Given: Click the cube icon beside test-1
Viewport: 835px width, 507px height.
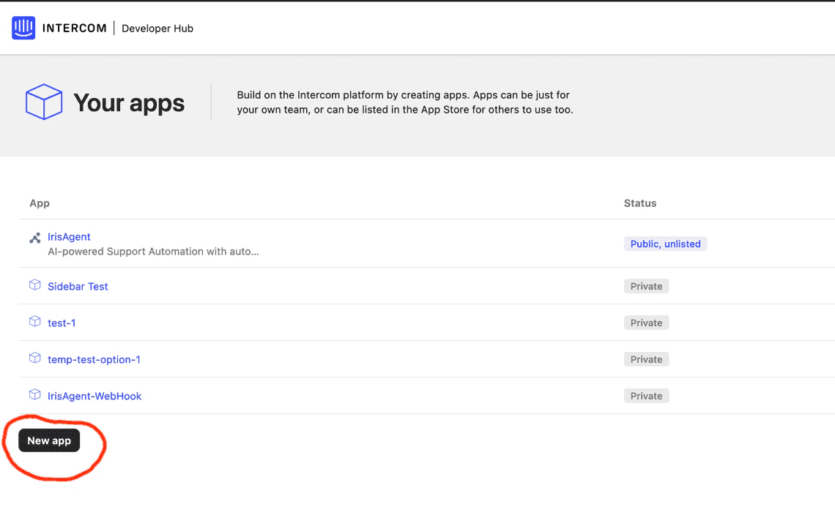Looking at the screenshot, I should coord(34,322).
